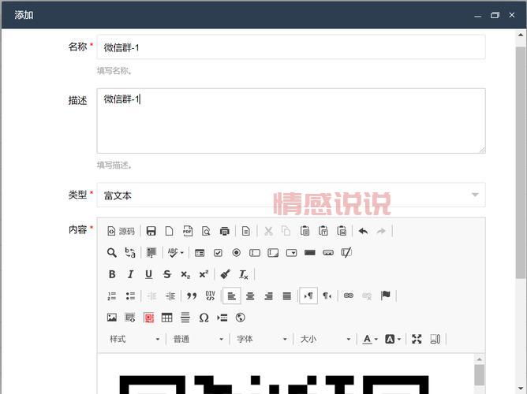Open the replace tool
The image size is (527, 394).
tap(130, 252)
